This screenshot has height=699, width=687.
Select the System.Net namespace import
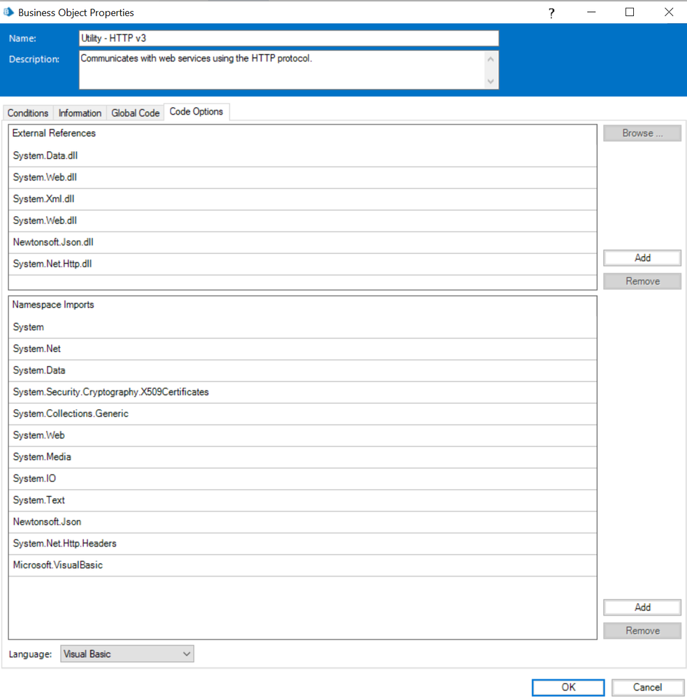coord(303,349)
